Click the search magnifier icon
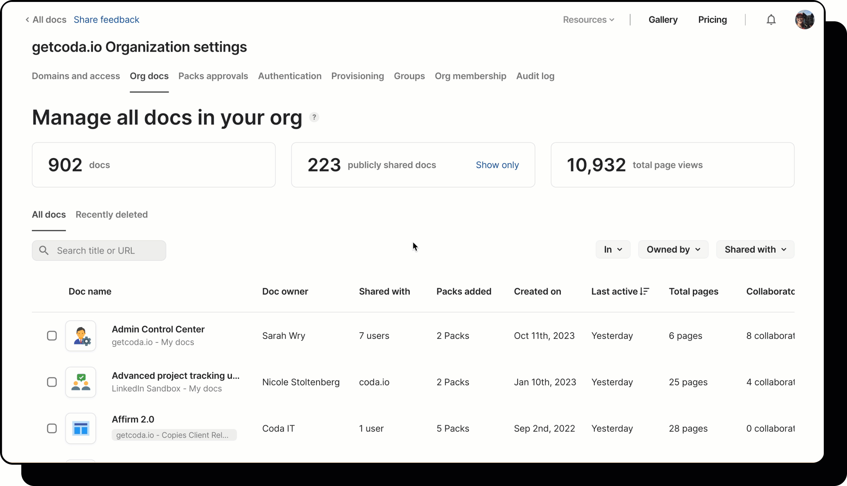Viewport: 847px width, 486px height. click(x=44, y=250)
